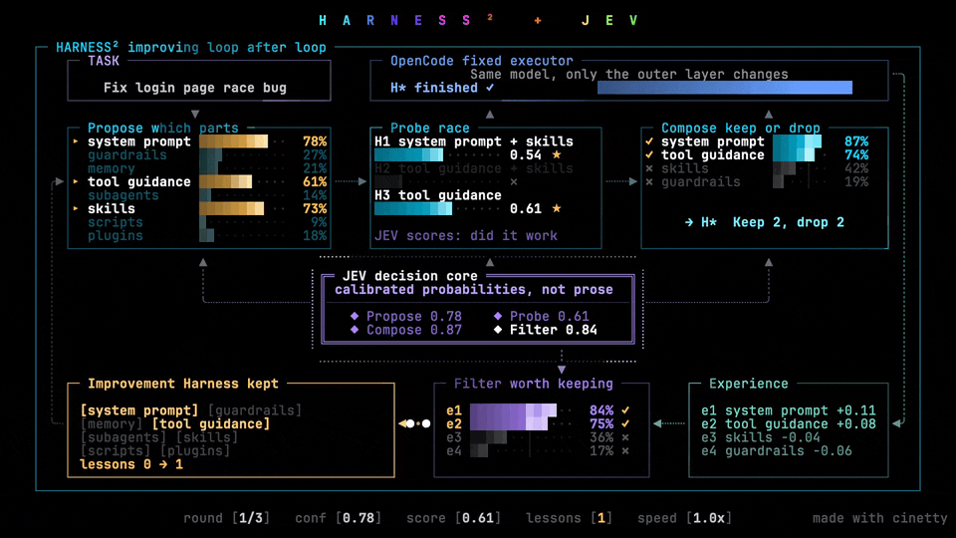Screen dimensions: 956x538
Task: Click the plugins 18% row in Propose
Action: click(207, 235)
